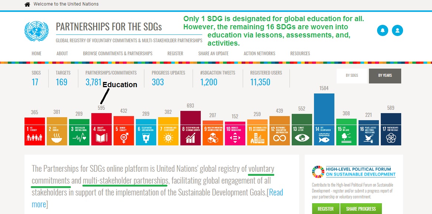Click Partnerships for the SDGs title

point(109,27)
